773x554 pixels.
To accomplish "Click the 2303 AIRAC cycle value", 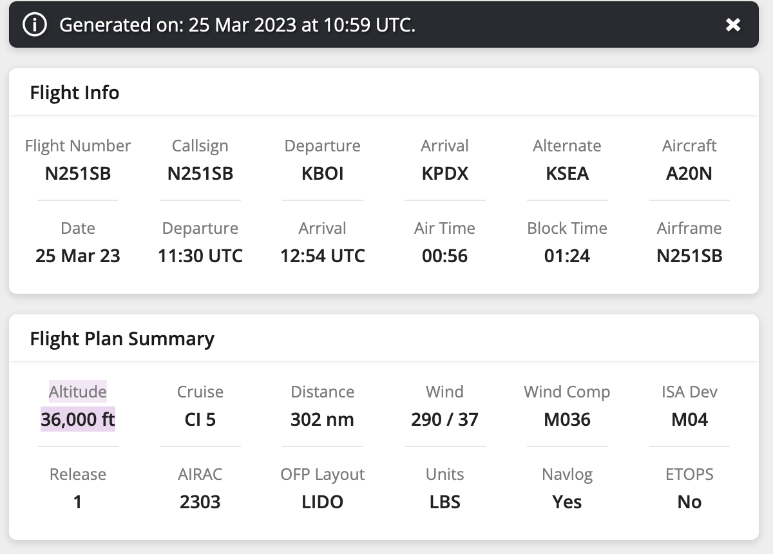I will [200, 502].
